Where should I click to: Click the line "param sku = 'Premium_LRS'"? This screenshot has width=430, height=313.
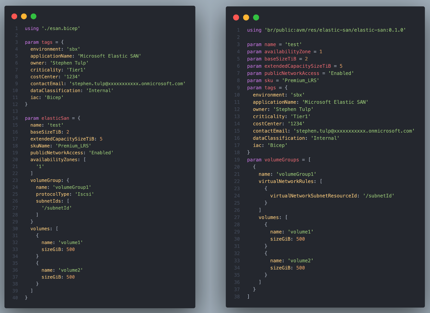(283, 80)
